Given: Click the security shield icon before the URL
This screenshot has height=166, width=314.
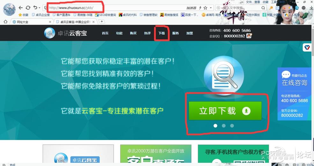Looking at the screenshot, I should point(46,8).
